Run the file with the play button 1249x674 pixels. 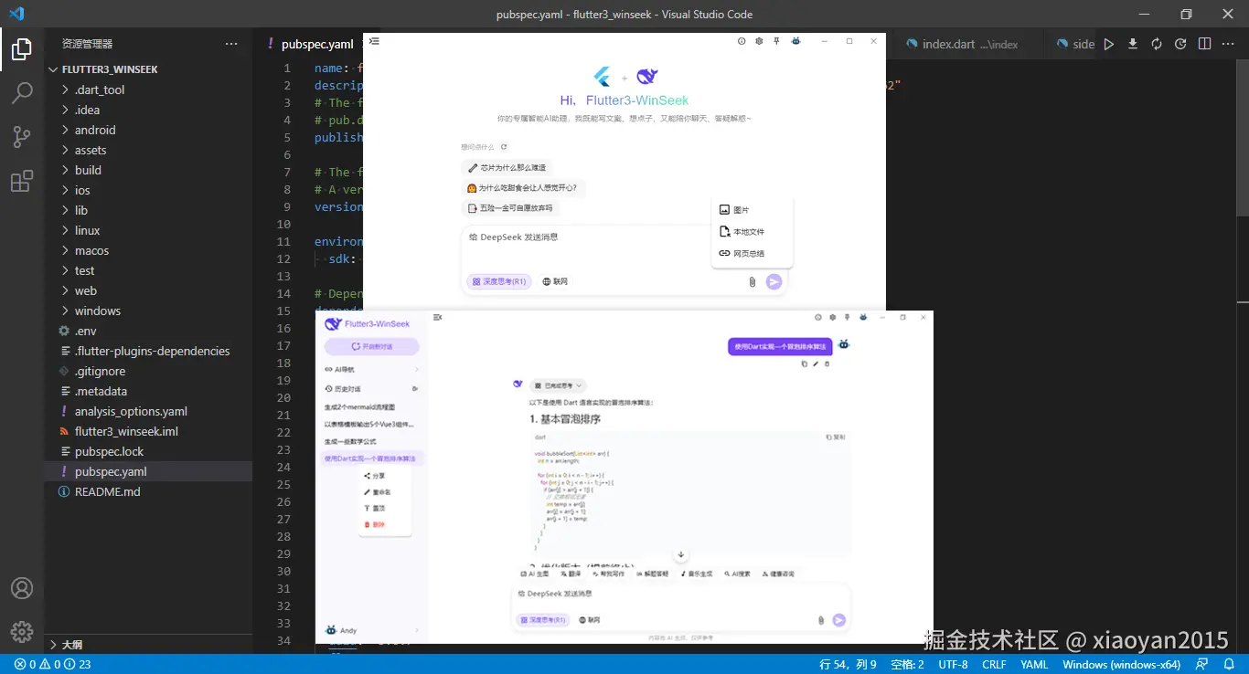[x=1107, y=43]
